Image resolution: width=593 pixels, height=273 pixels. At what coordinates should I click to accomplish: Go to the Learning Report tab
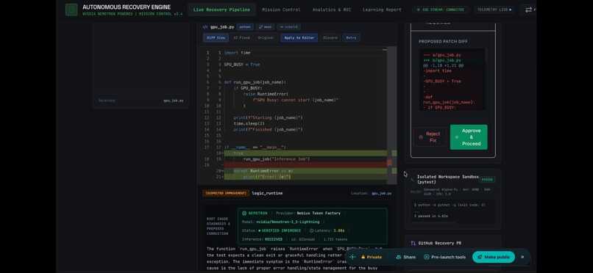coord(382,10)
